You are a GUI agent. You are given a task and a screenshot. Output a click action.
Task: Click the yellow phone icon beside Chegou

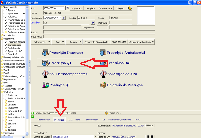[x=130, y=8]
